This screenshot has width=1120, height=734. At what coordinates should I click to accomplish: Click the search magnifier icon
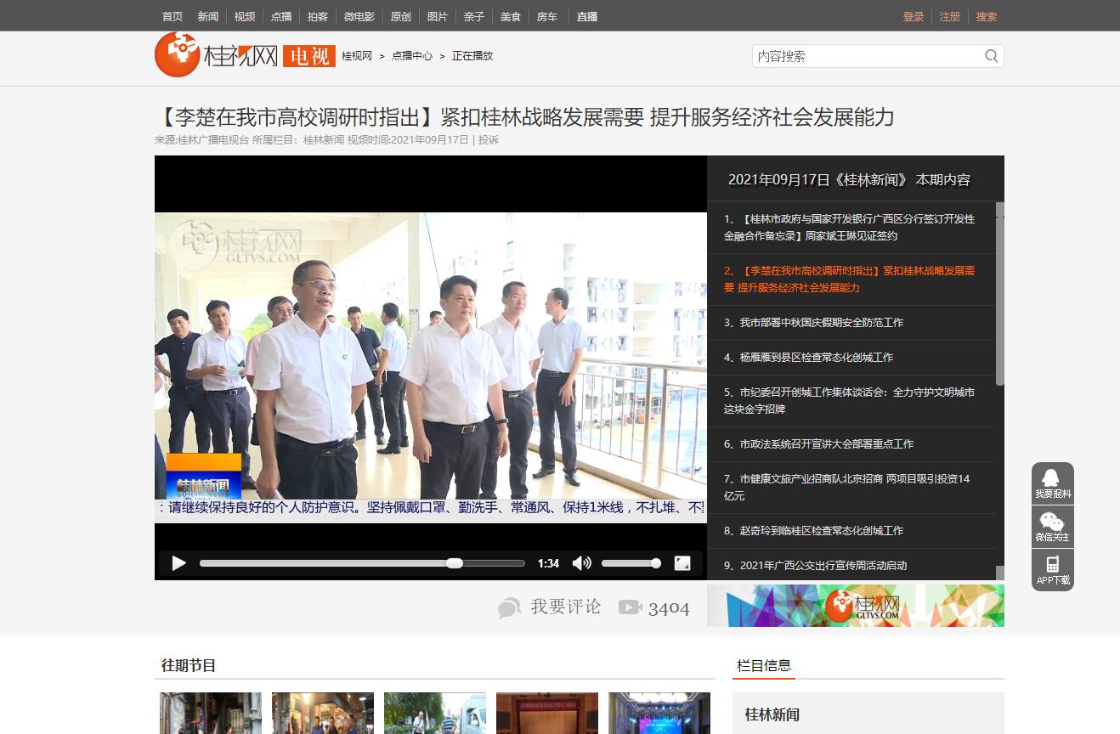991,56
